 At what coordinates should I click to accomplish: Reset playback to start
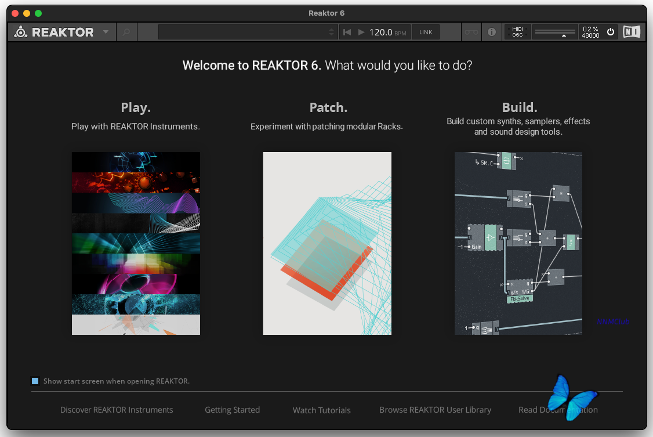[347, 32]
